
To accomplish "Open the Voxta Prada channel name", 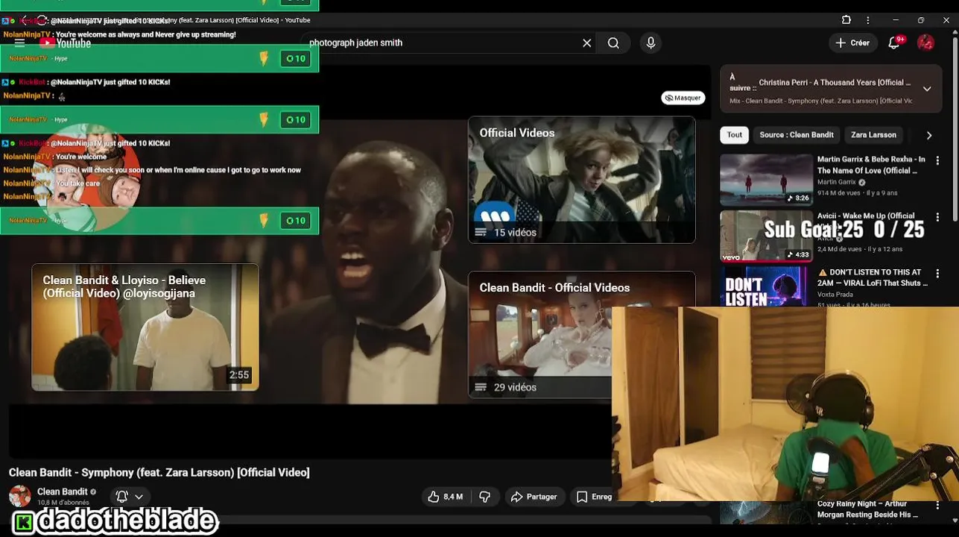I will point(835,295).
